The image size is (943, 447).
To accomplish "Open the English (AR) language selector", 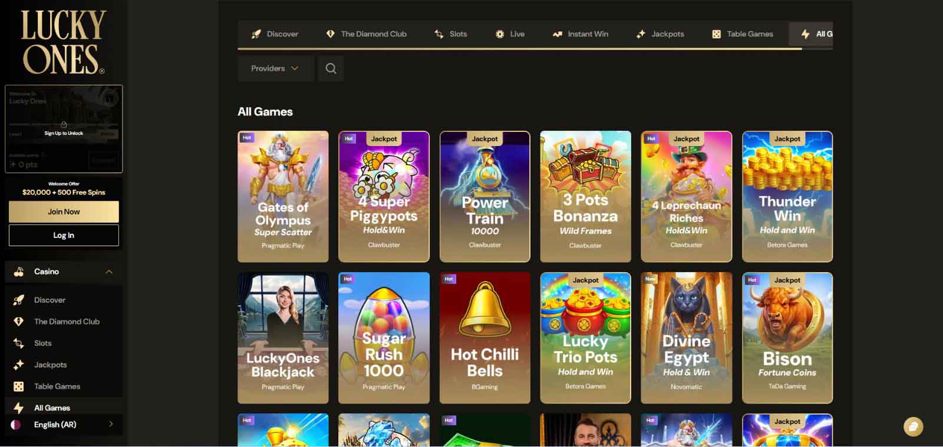I will [x=64, y=425].
